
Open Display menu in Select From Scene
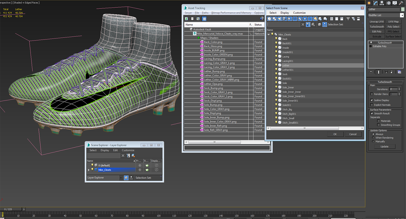[285, 13]
